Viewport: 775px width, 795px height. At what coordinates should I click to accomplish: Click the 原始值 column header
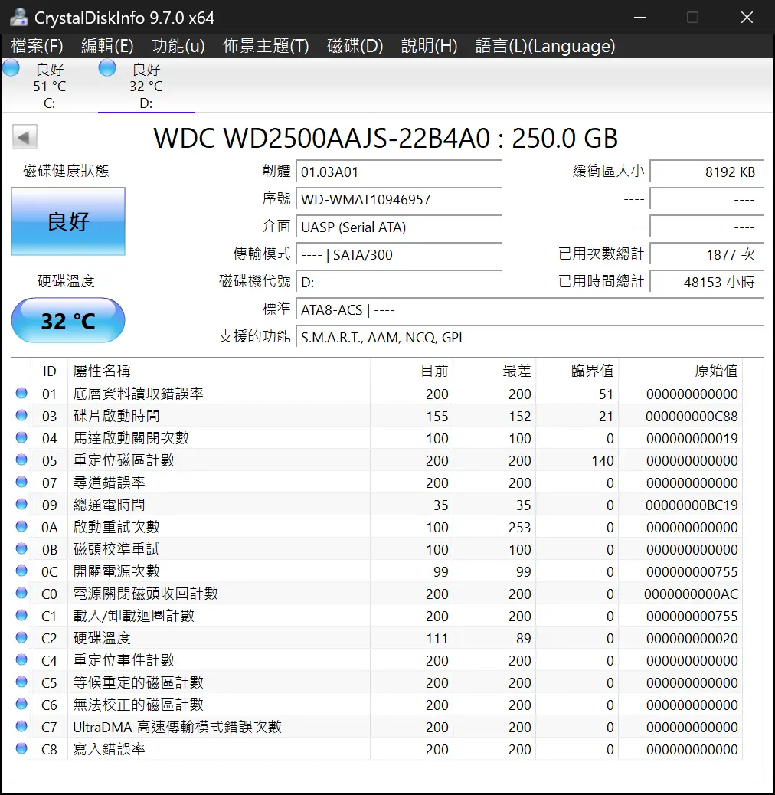pos(680,371)
